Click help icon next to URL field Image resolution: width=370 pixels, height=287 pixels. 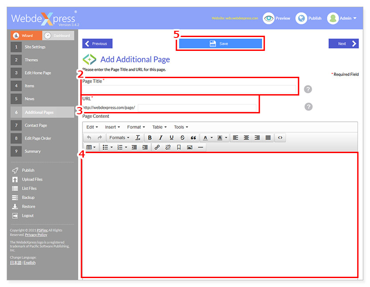pos(308,107)
